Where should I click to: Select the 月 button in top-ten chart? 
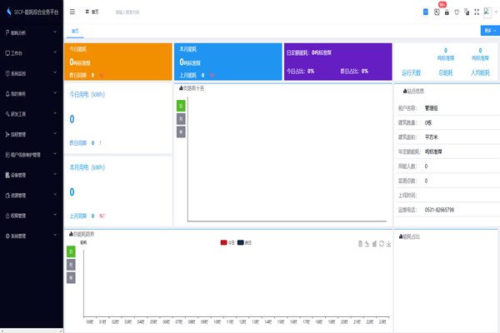[x=181, y=118]
